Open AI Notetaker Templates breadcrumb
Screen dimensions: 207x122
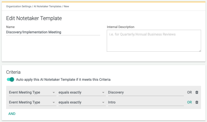[47, 6]
